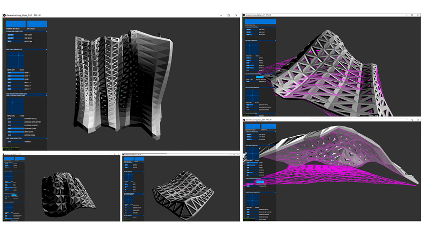Click Generate New Mesh in top-right window
Image resolution: width=424 pixels, height=238 pixels.
click(x=260, y=21)
